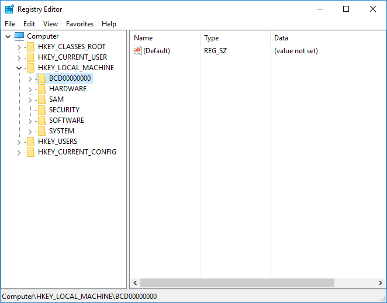The height and width of the screenshot is (303, 387).
Task: Select the (Default) value name
Action: pyautogui.click(x=157, y=51)
